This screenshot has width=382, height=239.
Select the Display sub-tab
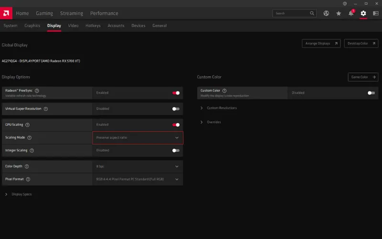[54, 26]
